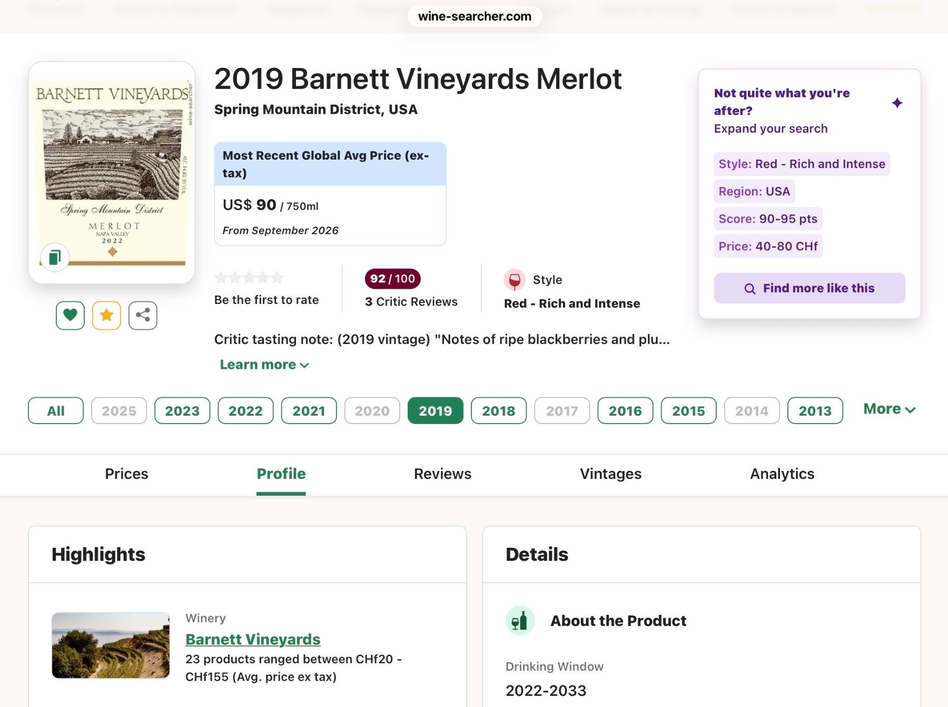The width and height of the screenshot is (948, 707).
Task: Rate the wine using the empty stars
Action: coord(249,277)
